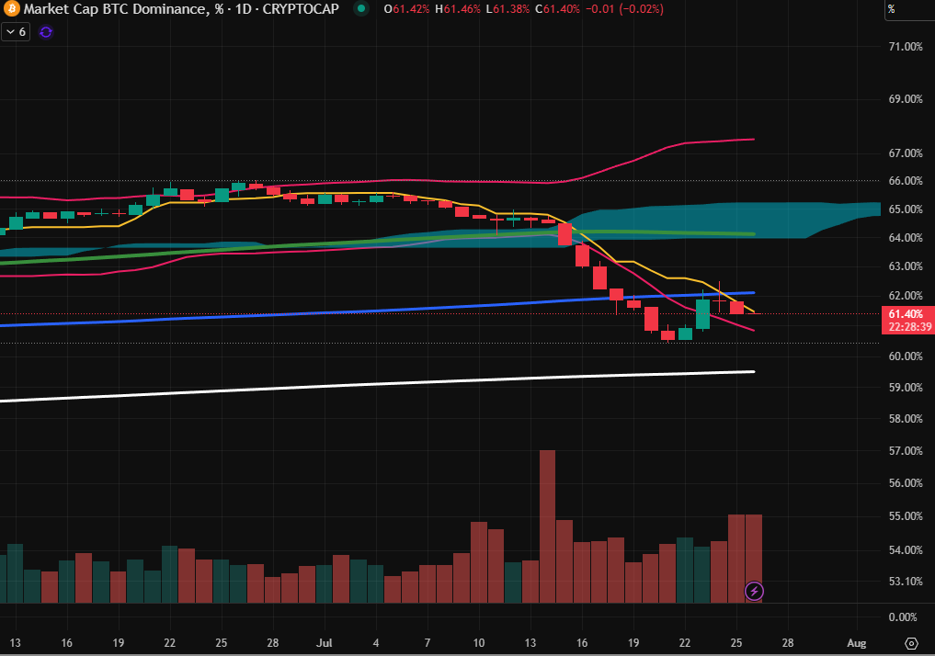Click the 56.00% price axis label

[906, 483]
